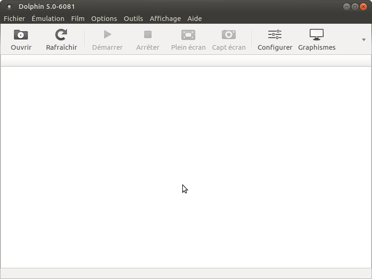The height and width of the screenshot is (279, 372).
Task: Click the game list column header bar
Action: [x=186, y=61]
